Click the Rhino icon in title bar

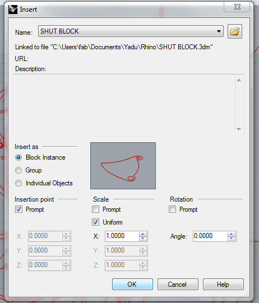pyautogui.click(x=13, y=10)
